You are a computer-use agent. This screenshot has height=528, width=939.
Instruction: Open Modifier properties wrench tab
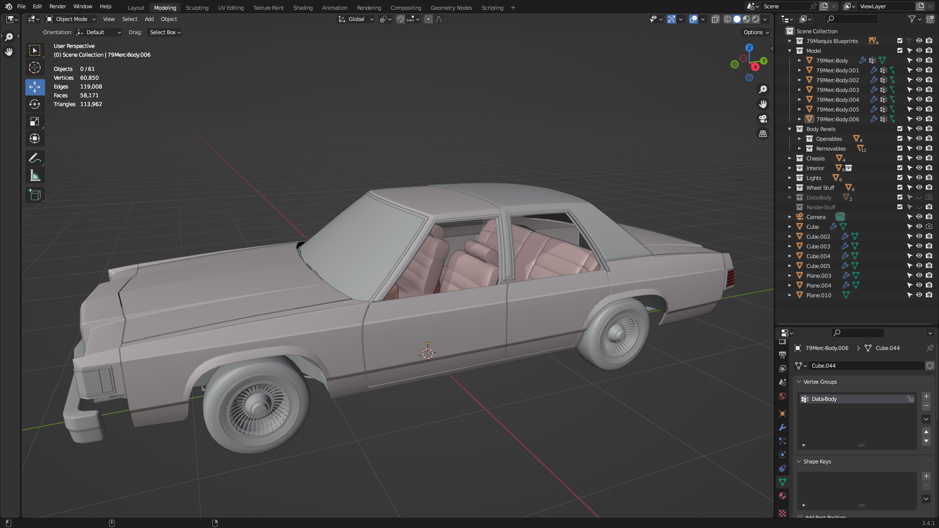pyautogui.click(x=782, y=427)
